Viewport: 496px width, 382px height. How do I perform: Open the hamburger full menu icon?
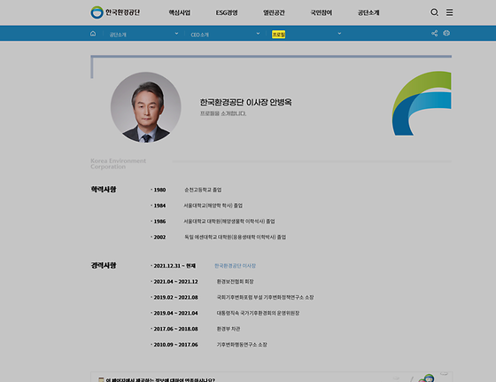(x=450, y=12)
